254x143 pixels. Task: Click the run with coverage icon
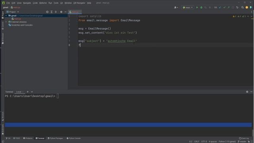coord(206,8)
